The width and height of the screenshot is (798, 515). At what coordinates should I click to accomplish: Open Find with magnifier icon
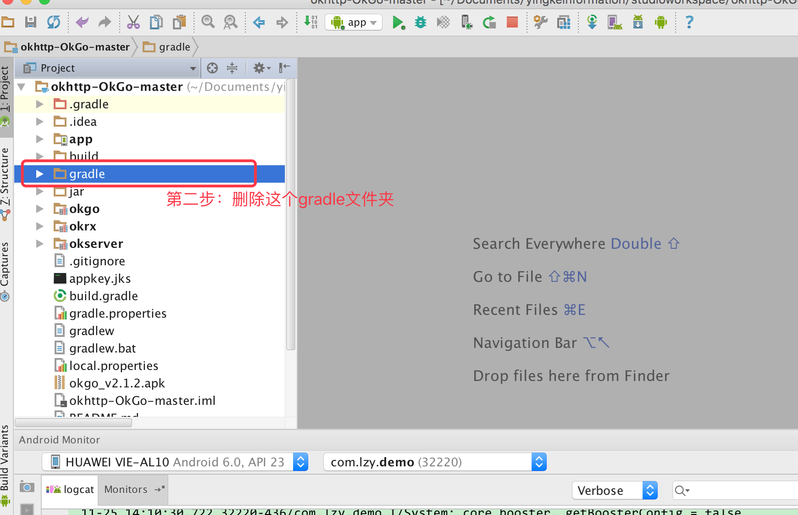click(208, 22)
